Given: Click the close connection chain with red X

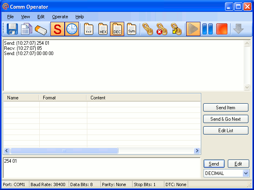Looking at the screenshot, I should point(162,29).
